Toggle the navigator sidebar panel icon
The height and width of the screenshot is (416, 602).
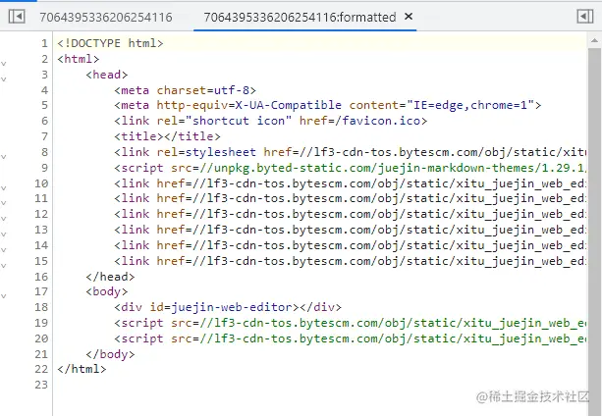17,17
